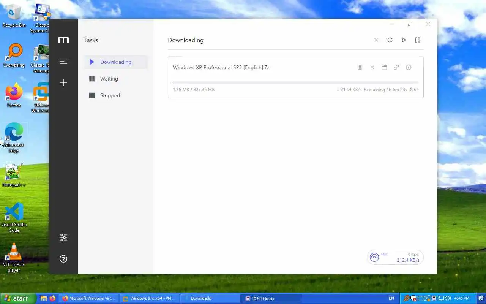Screen dimensions: 486x304
Task: Select Recycle Bin desktop icon
Action: [x=14, y=16]
